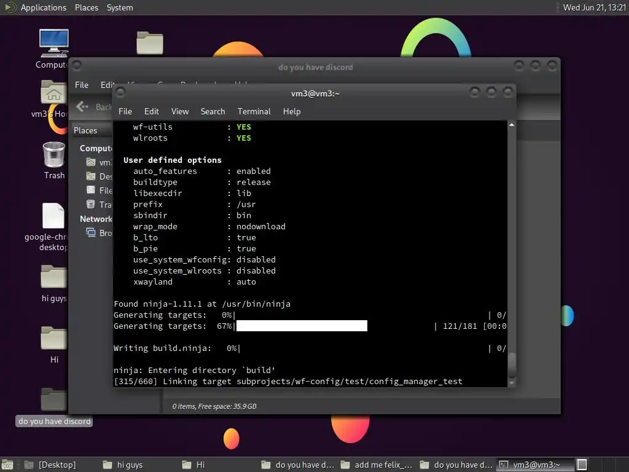Viewport: 629px width, 472px height.
Task: Open the Places dropdown in file manager sidebar
Action: click(92, 130)
